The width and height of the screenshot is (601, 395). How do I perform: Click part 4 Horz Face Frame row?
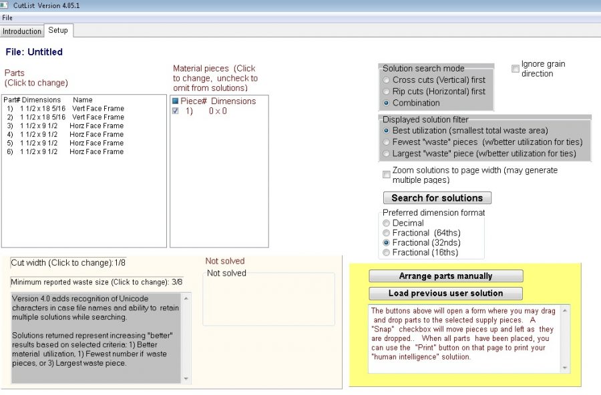tap(65, 135)
